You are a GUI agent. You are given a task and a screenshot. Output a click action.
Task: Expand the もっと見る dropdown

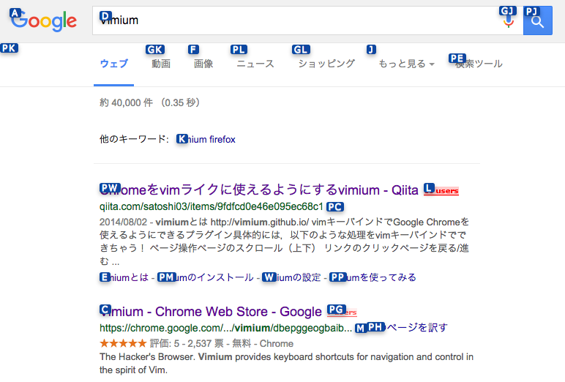click(406, 64)
